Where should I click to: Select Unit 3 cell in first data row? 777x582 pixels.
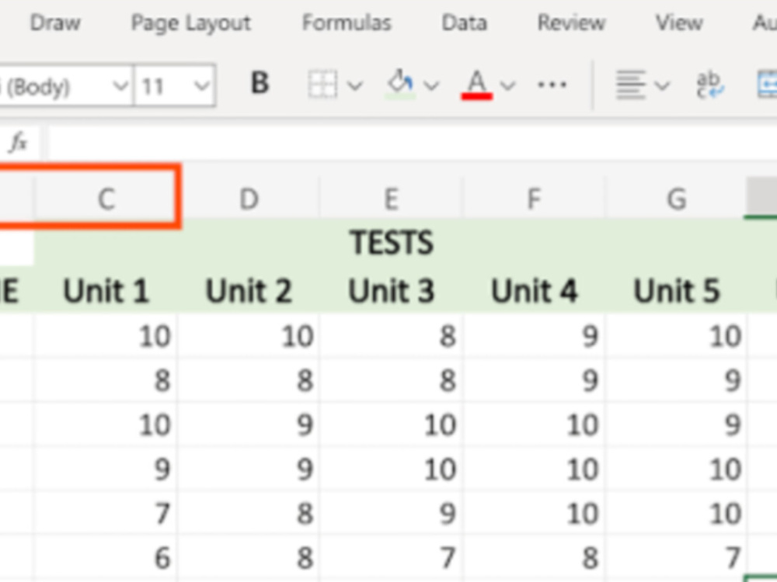coord(392,335)
